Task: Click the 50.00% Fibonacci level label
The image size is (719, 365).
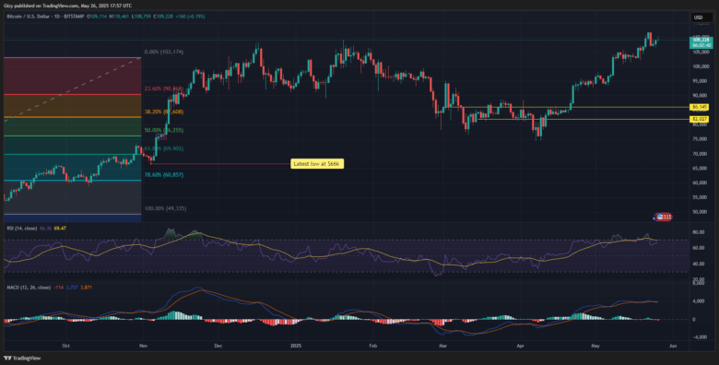Action: point(164,130)
